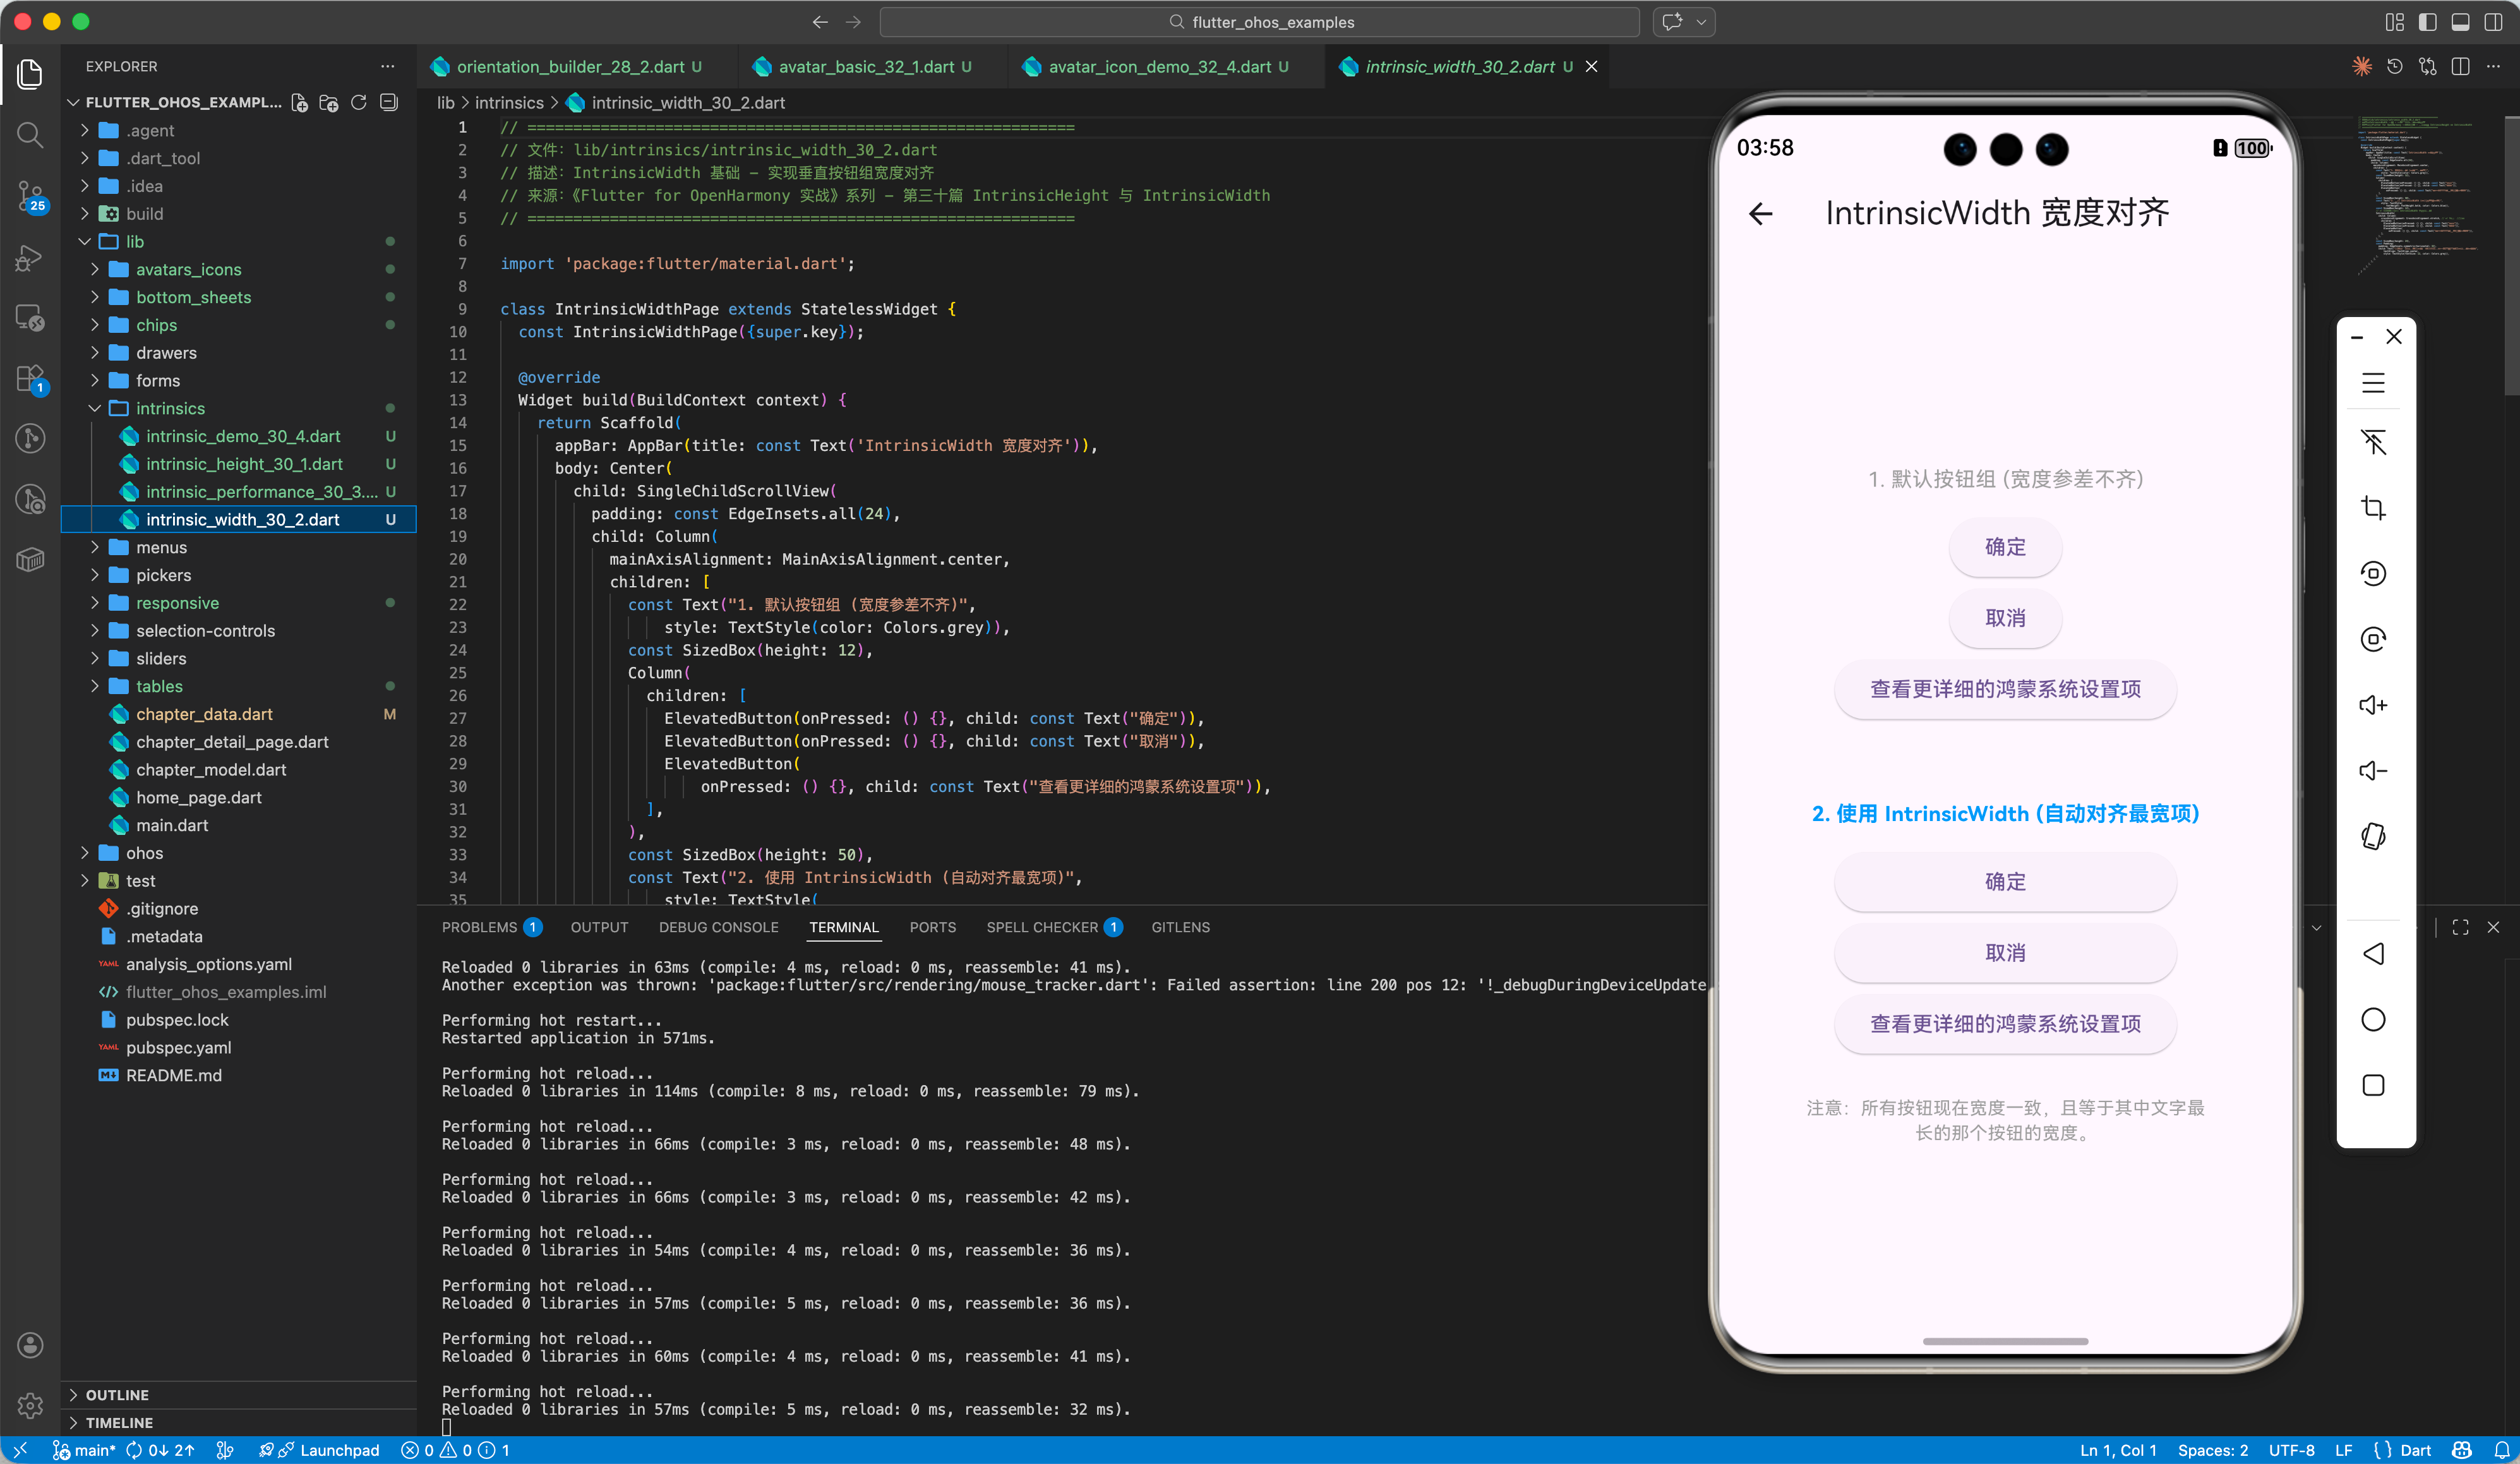Open the avatar_basic_32_1.dart editor tab
The image size is (2520, 1464).
pos(865,67)
